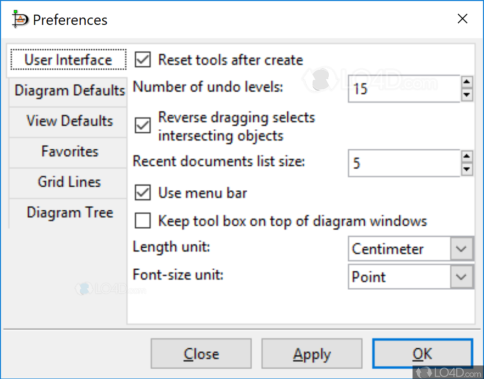Switch to the Grid Lines tab
This screenshot has width=484, height=379.
pyautogui.click(x=70, y=182)
